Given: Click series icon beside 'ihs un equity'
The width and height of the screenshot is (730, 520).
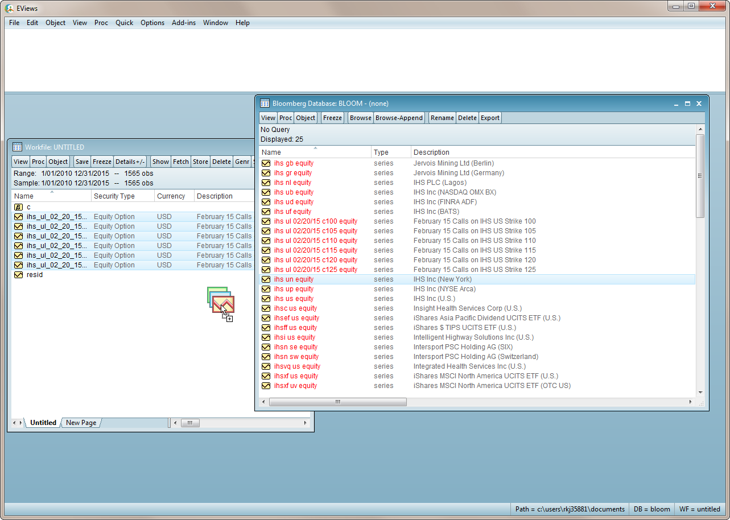Looking at the screenshot, I should click(x=266, y=279).
